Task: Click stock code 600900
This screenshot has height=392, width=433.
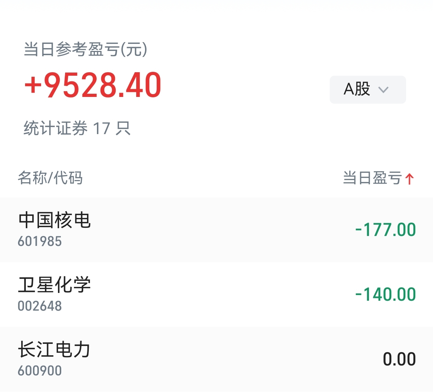Action: point(40,371)
